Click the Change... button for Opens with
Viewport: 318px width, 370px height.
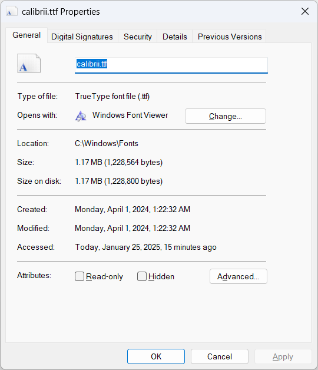[x=226, y=116]
